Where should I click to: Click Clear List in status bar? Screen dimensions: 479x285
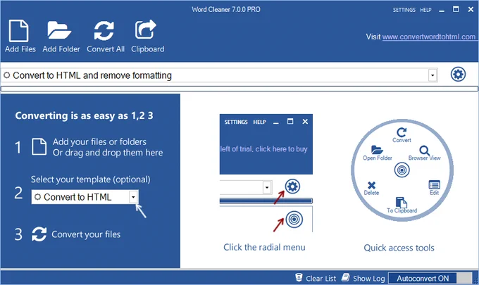pyautogui.click(x=321, y=278)
